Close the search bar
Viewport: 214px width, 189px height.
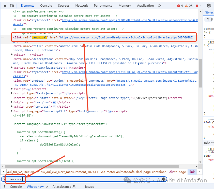199,179
